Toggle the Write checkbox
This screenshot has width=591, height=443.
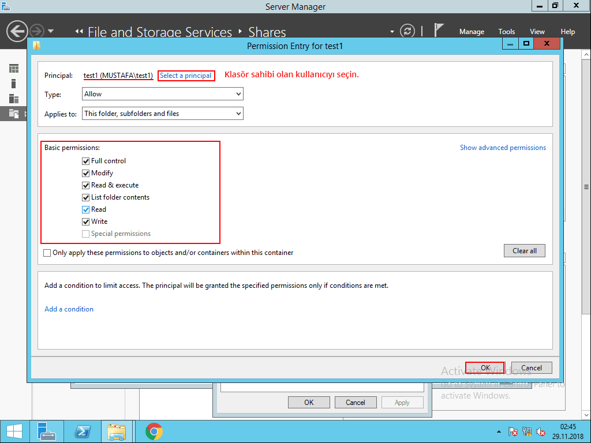coord(85,221)
